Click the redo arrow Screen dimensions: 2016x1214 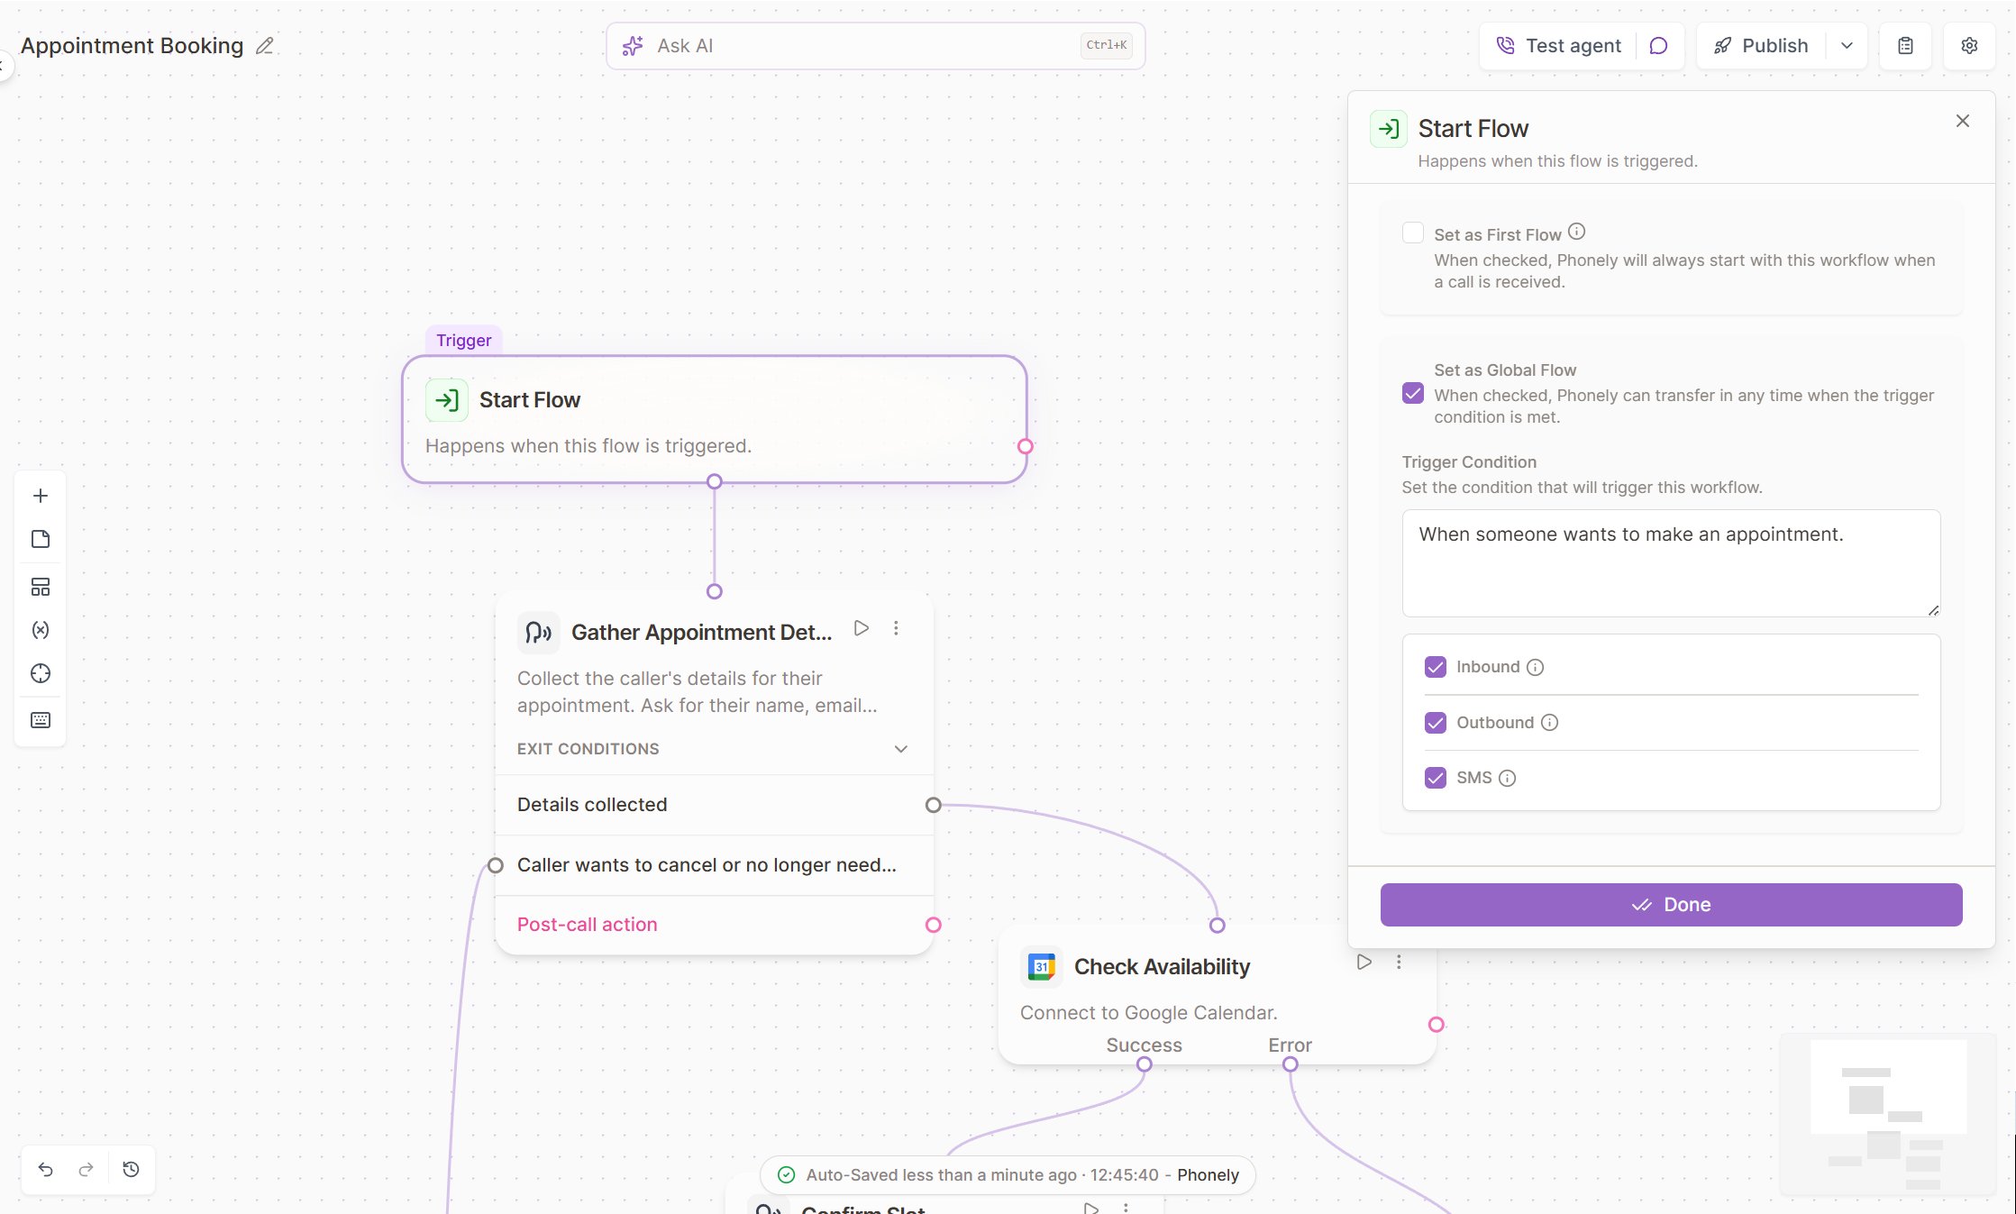87,1170
